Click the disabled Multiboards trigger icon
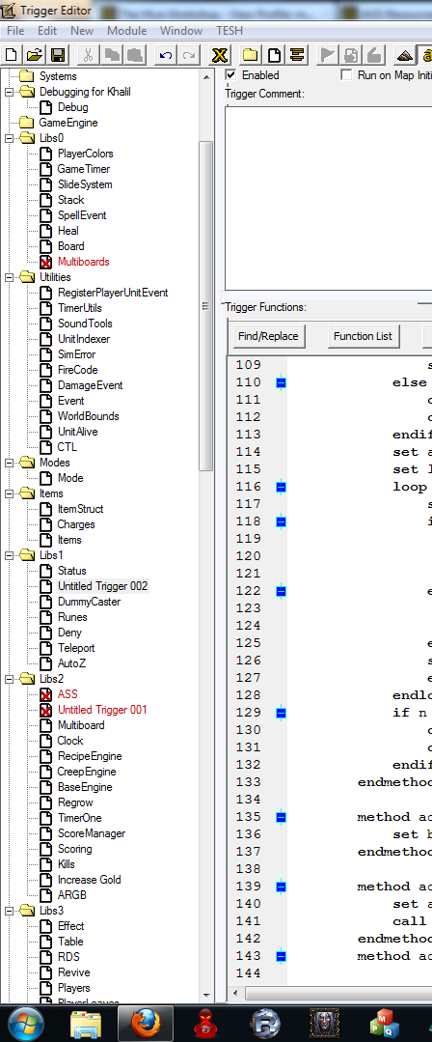The width and height of the screenshot is (432, 1042). (45, 262)
